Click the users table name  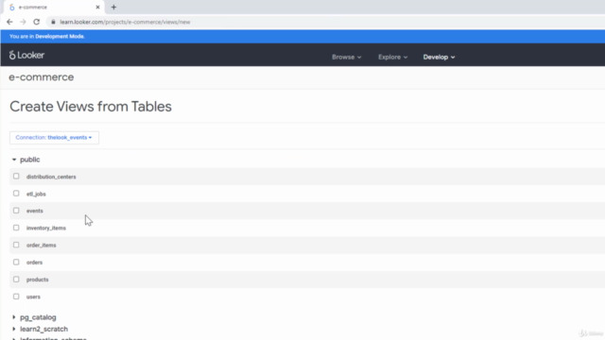coord(33,297)
